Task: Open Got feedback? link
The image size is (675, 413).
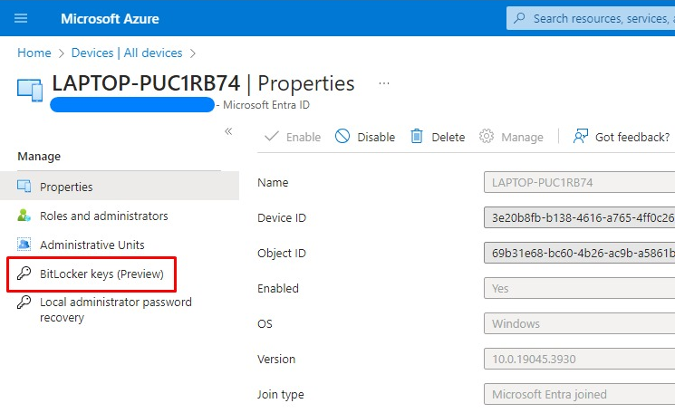Action: tap(622, 137)
